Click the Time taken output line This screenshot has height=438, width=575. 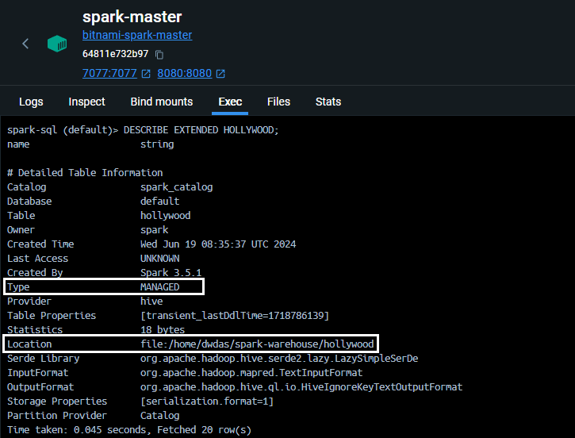click(129, 430)
